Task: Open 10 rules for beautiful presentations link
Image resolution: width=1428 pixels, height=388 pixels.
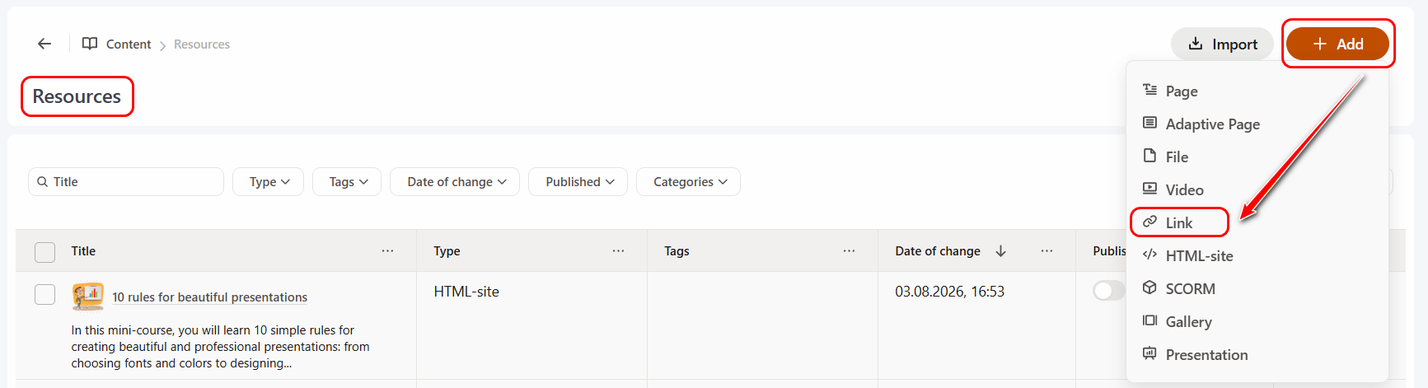Action: coord(209,297)
